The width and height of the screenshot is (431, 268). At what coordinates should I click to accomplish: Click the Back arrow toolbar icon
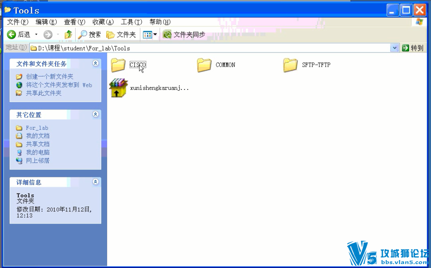(x=12, y=34)
